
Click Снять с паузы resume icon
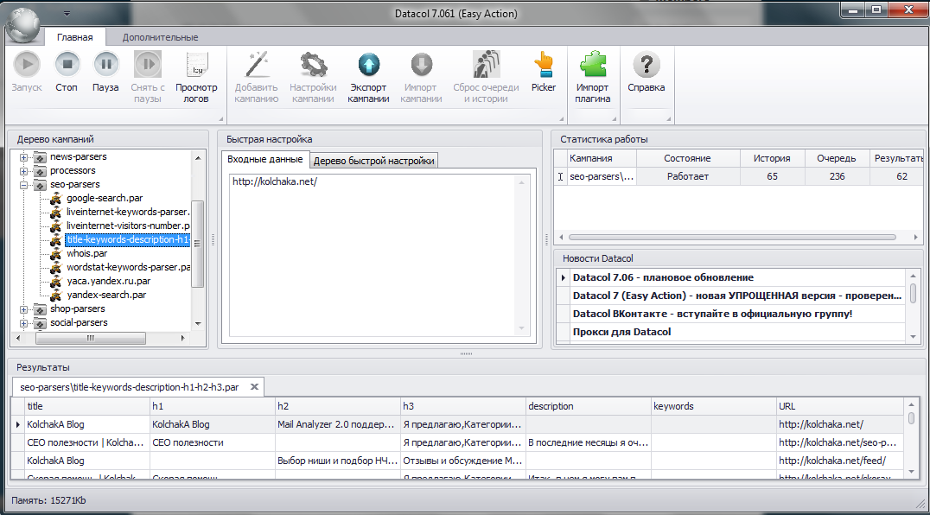point(148,65)
